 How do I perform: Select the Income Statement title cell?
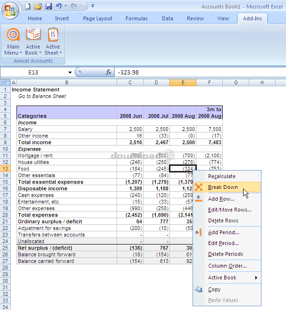tap(36, 90)
